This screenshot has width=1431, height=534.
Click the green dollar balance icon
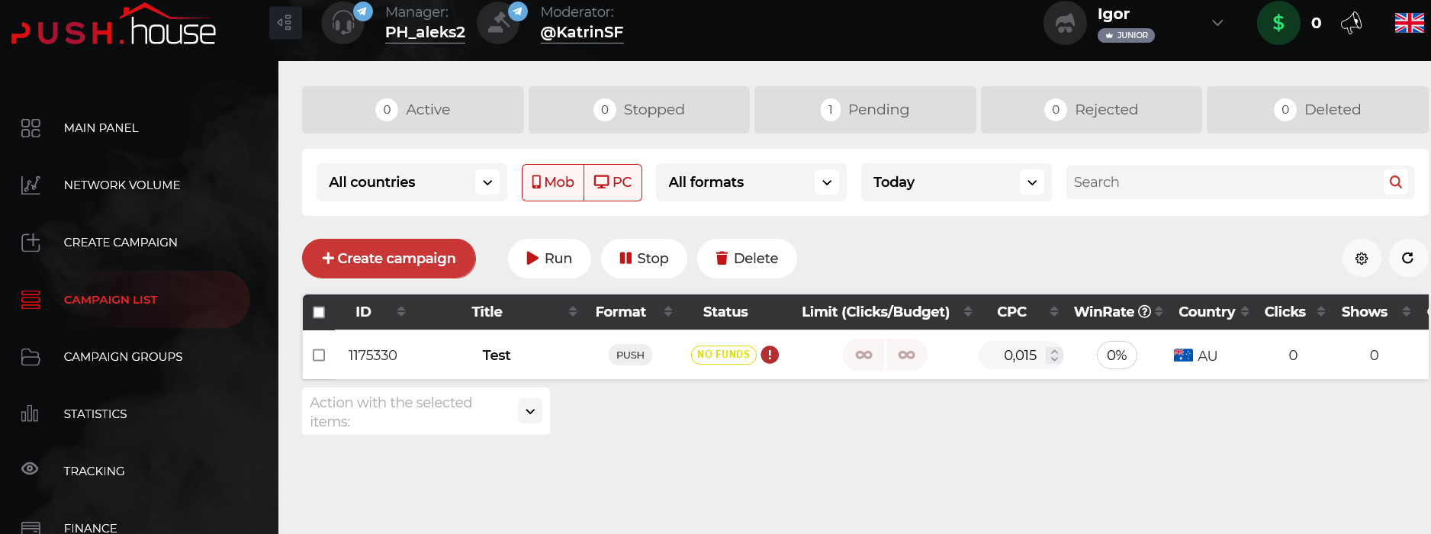click(x=1278, y=23)
